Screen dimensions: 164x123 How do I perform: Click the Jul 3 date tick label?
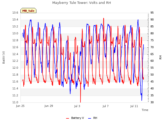click(77, 106)
